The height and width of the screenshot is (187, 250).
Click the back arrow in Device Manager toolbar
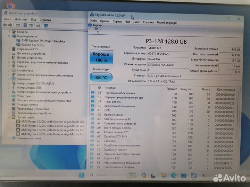[x=5, y=25]
